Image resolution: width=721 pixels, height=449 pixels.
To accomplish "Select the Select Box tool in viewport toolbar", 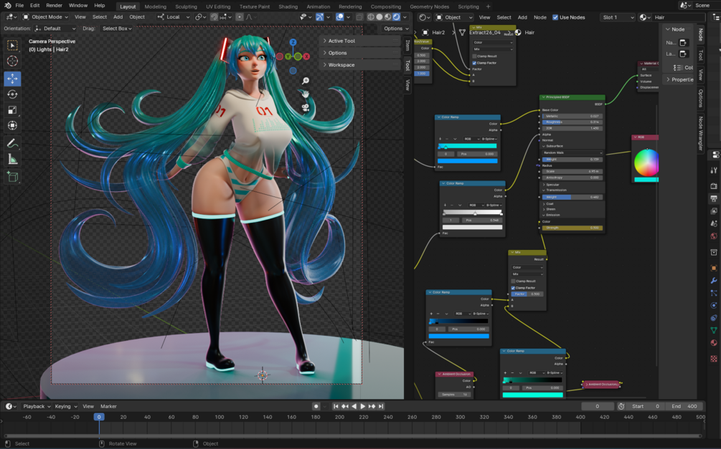I will (12, 45).
